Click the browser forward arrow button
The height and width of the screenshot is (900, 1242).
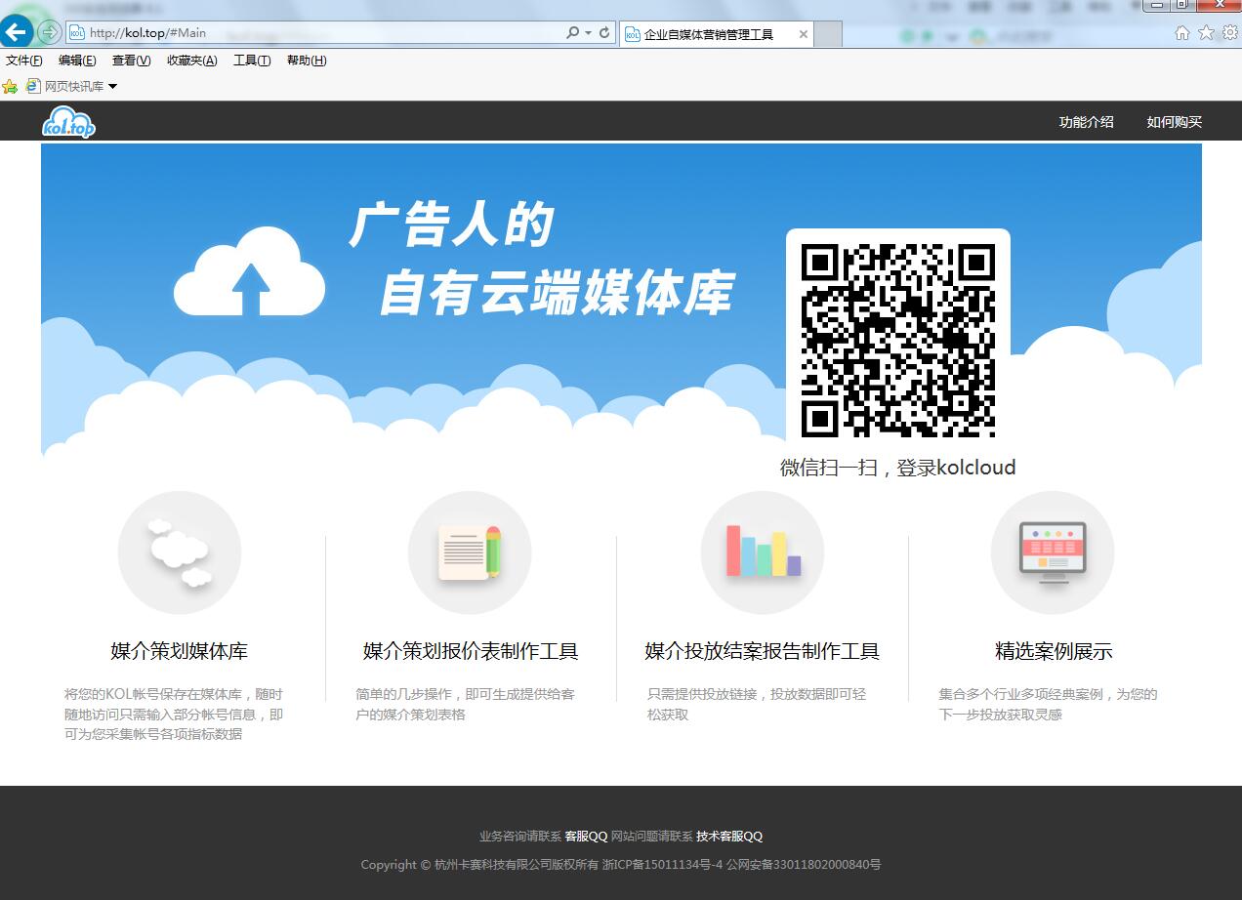49,32
